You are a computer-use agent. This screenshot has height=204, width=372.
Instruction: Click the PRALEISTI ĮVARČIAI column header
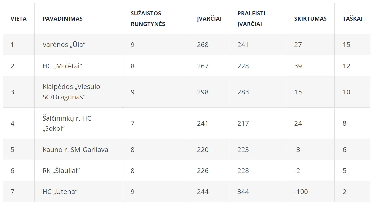pos(251,19)
